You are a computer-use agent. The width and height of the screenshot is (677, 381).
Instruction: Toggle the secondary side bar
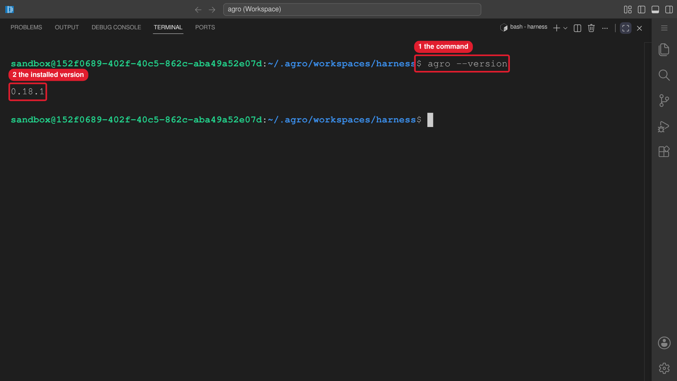click(669, 10)
